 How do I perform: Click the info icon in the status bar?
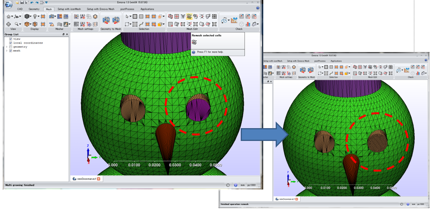[x=236, y=185]
